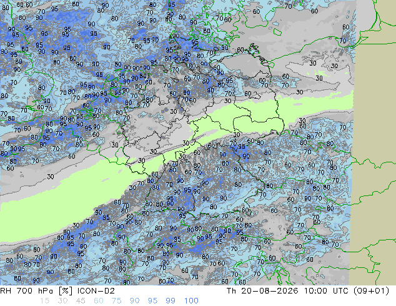Select the legend scale value 30 below the title
The height and width of the screenshot is (306, 396).
pyautogui.click(x=62, y=301)
